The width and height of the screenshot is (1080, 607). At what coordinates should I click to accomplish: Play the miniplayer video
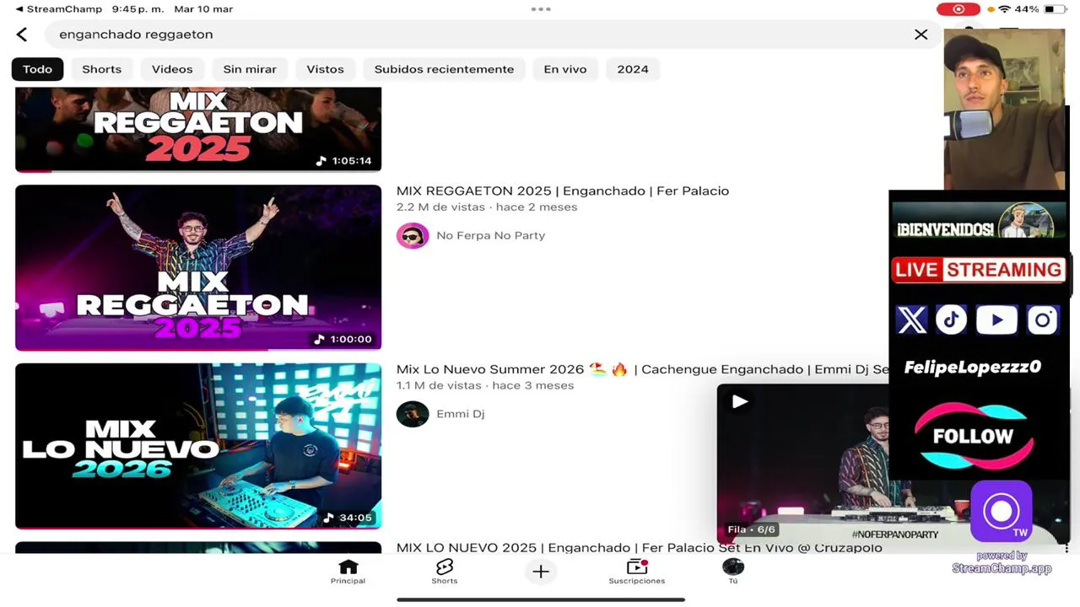click(739, 402)
